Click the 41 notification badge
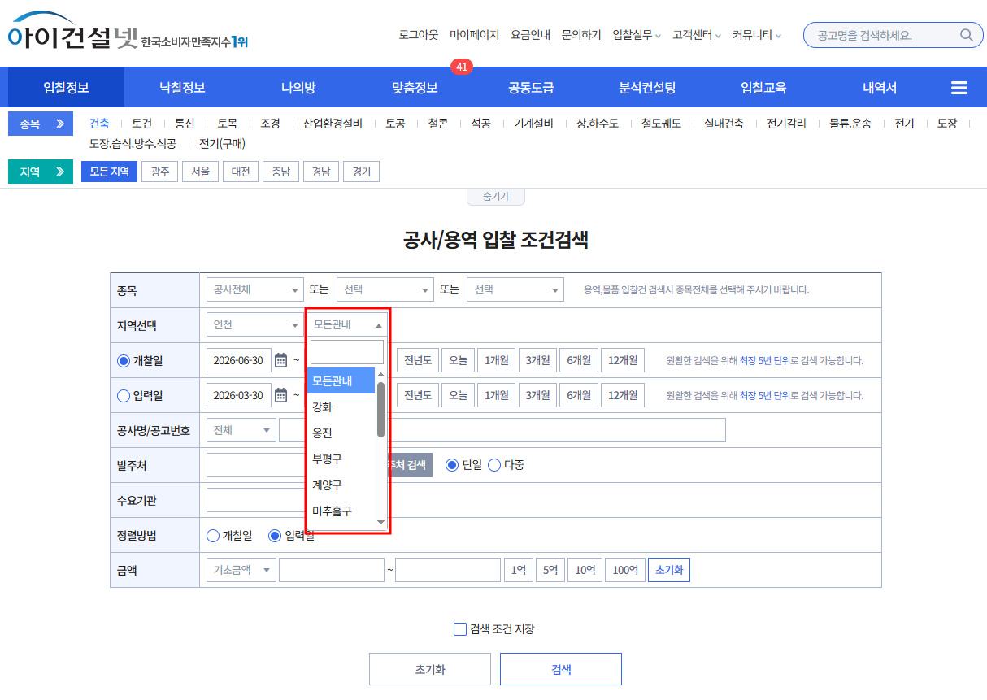 pos(462,67)
